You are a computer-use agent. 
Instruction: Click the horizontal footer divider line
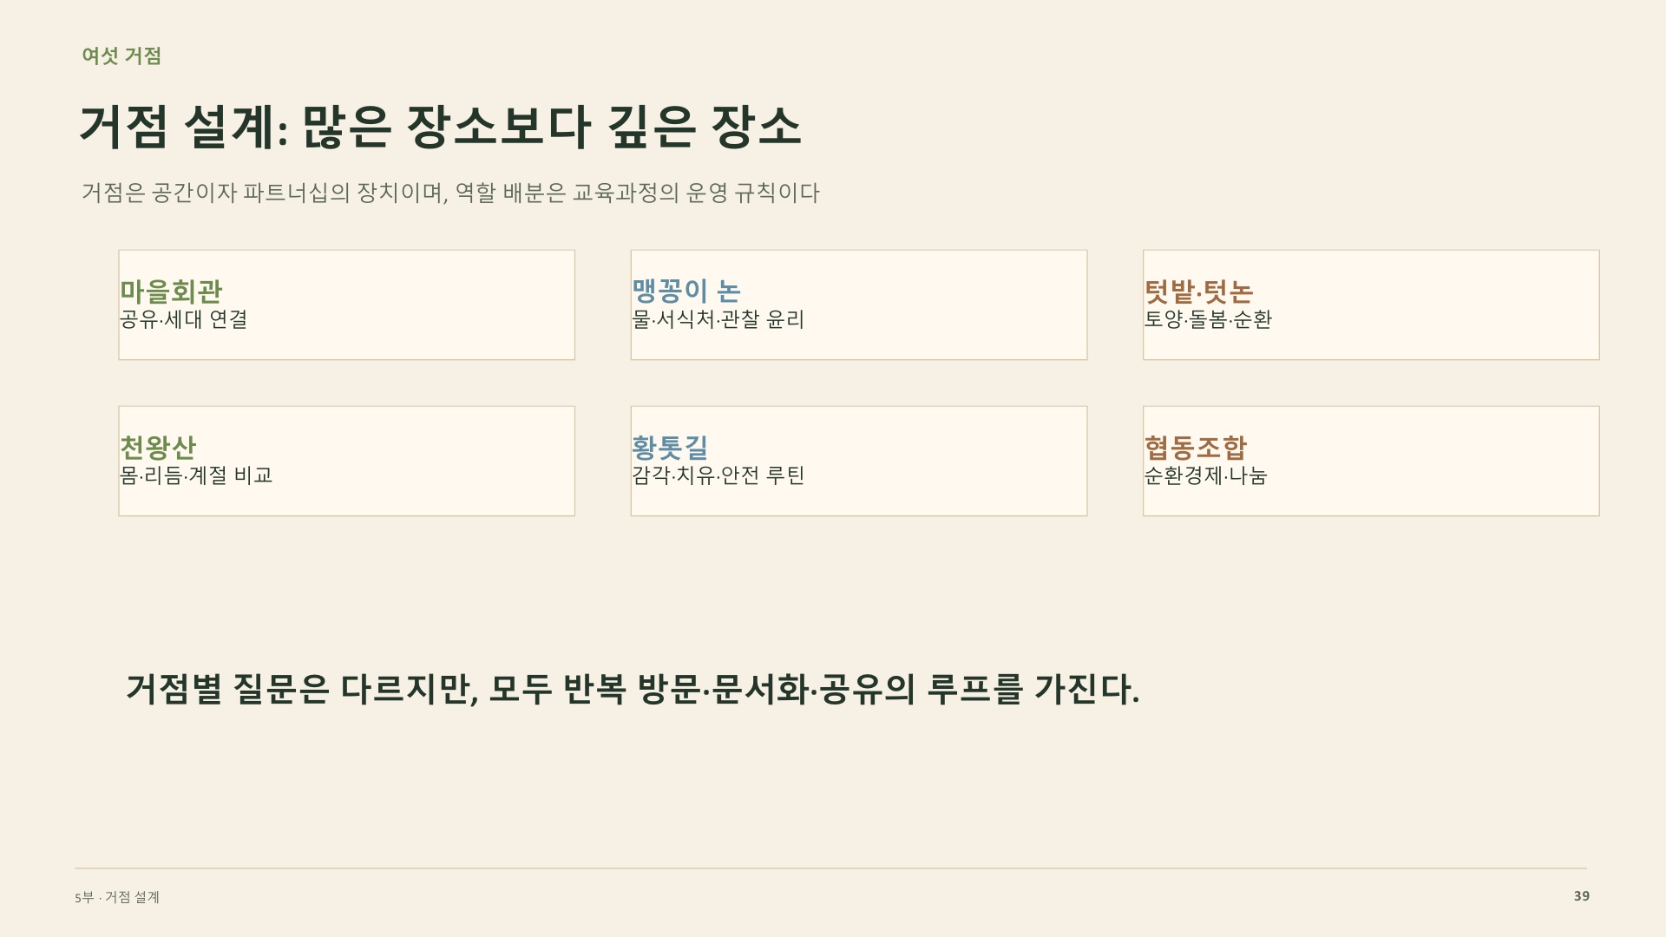[830, 868]
